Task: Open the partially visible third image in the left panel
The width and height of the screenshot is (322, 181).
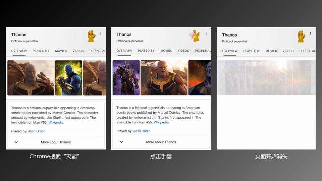Action: 95,78
